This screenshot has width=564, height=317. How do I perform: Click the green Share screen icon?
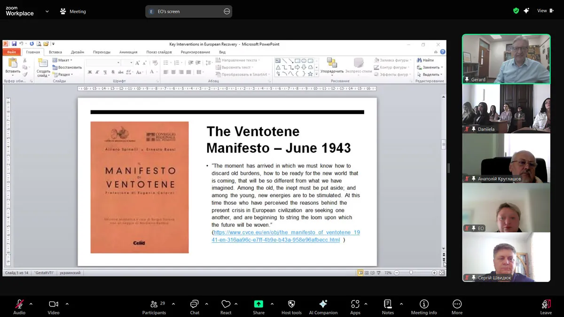point(258,304)
